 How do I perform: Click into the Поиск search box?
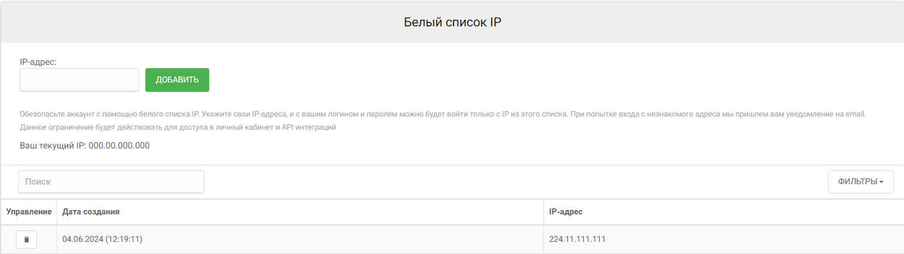click(x=111, y=182)
